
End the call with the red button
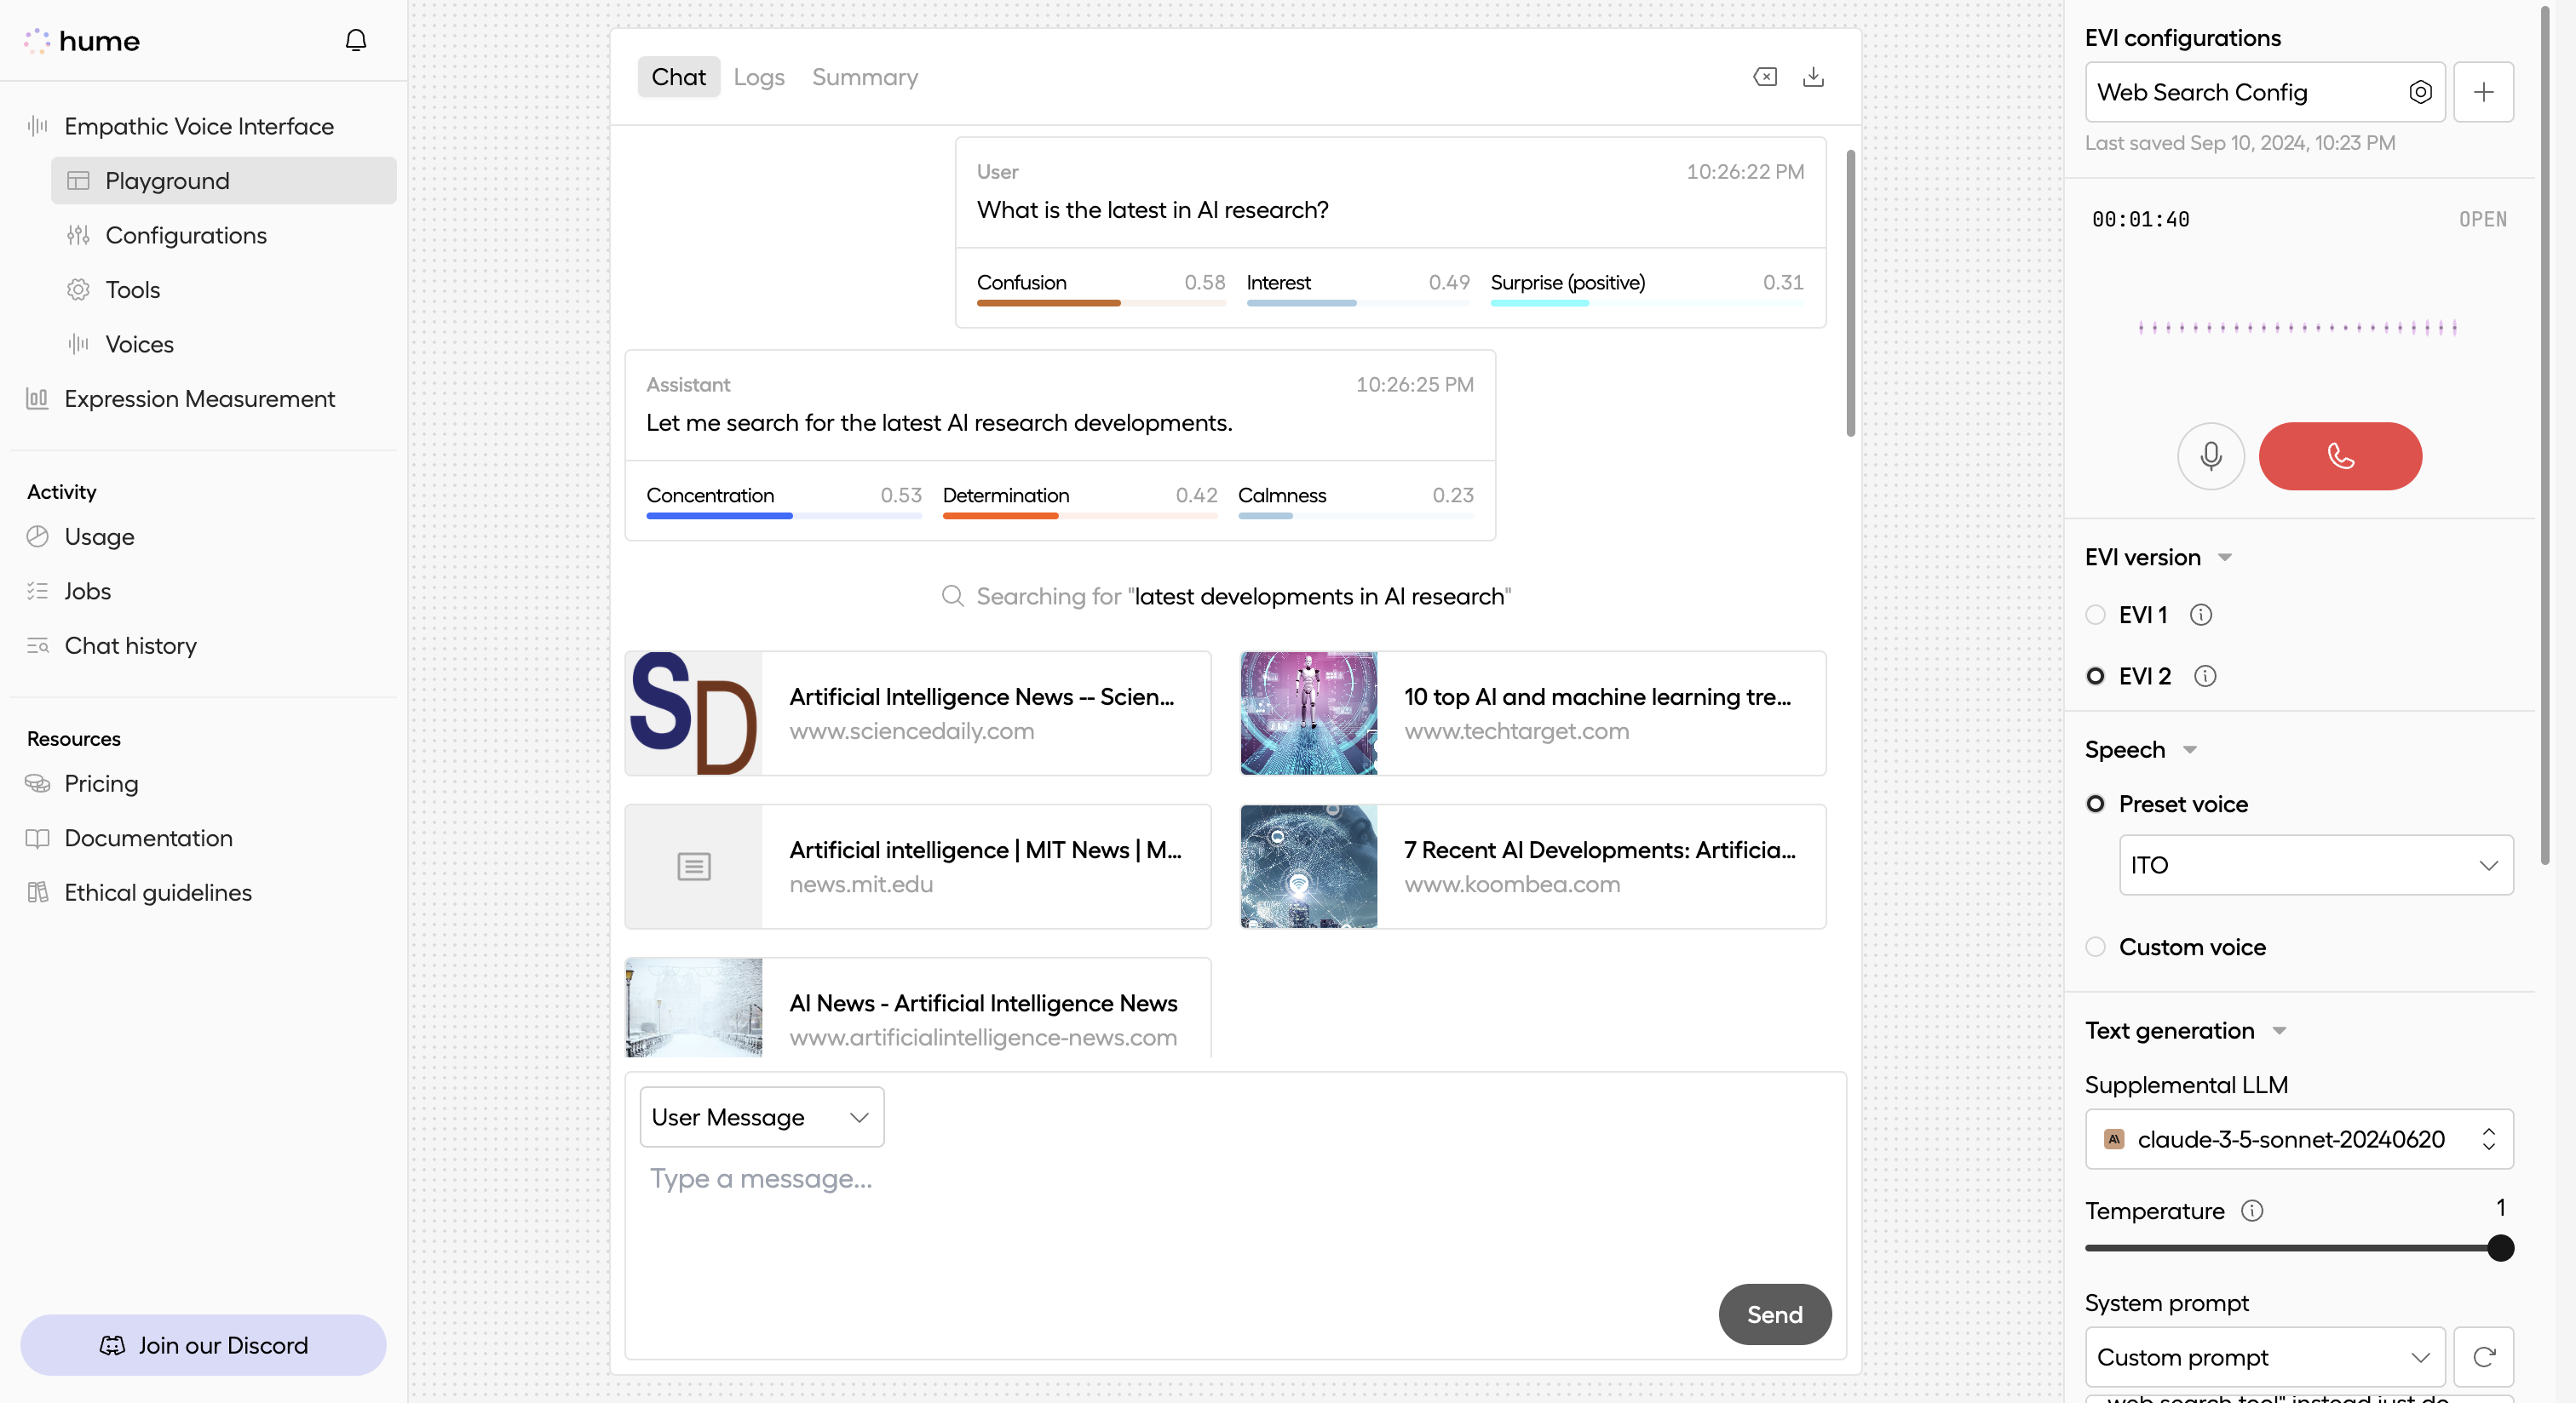click(x=2339, y=455)
